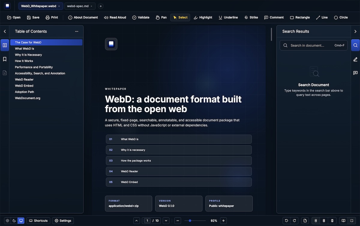This screenshot has height=226, width=360.
Task: Zoom out with the minus button
Action: pos(178,221)
